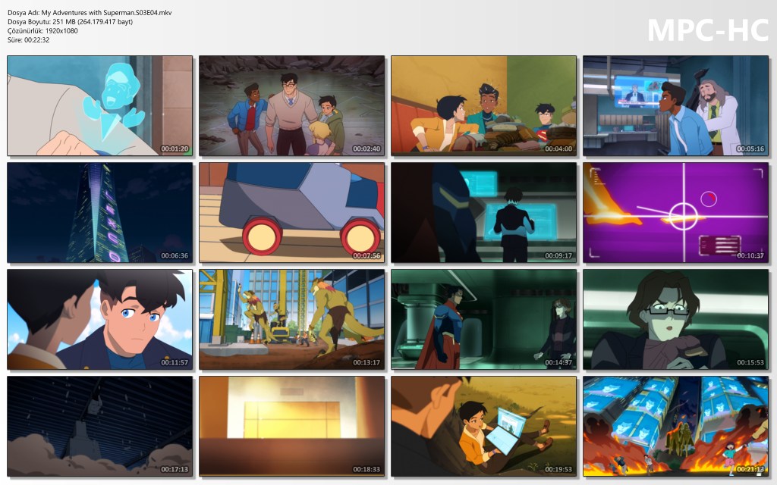The image size is (777, 485).
Task: Click the resolution text '1920x1080'
Action: 61,30
